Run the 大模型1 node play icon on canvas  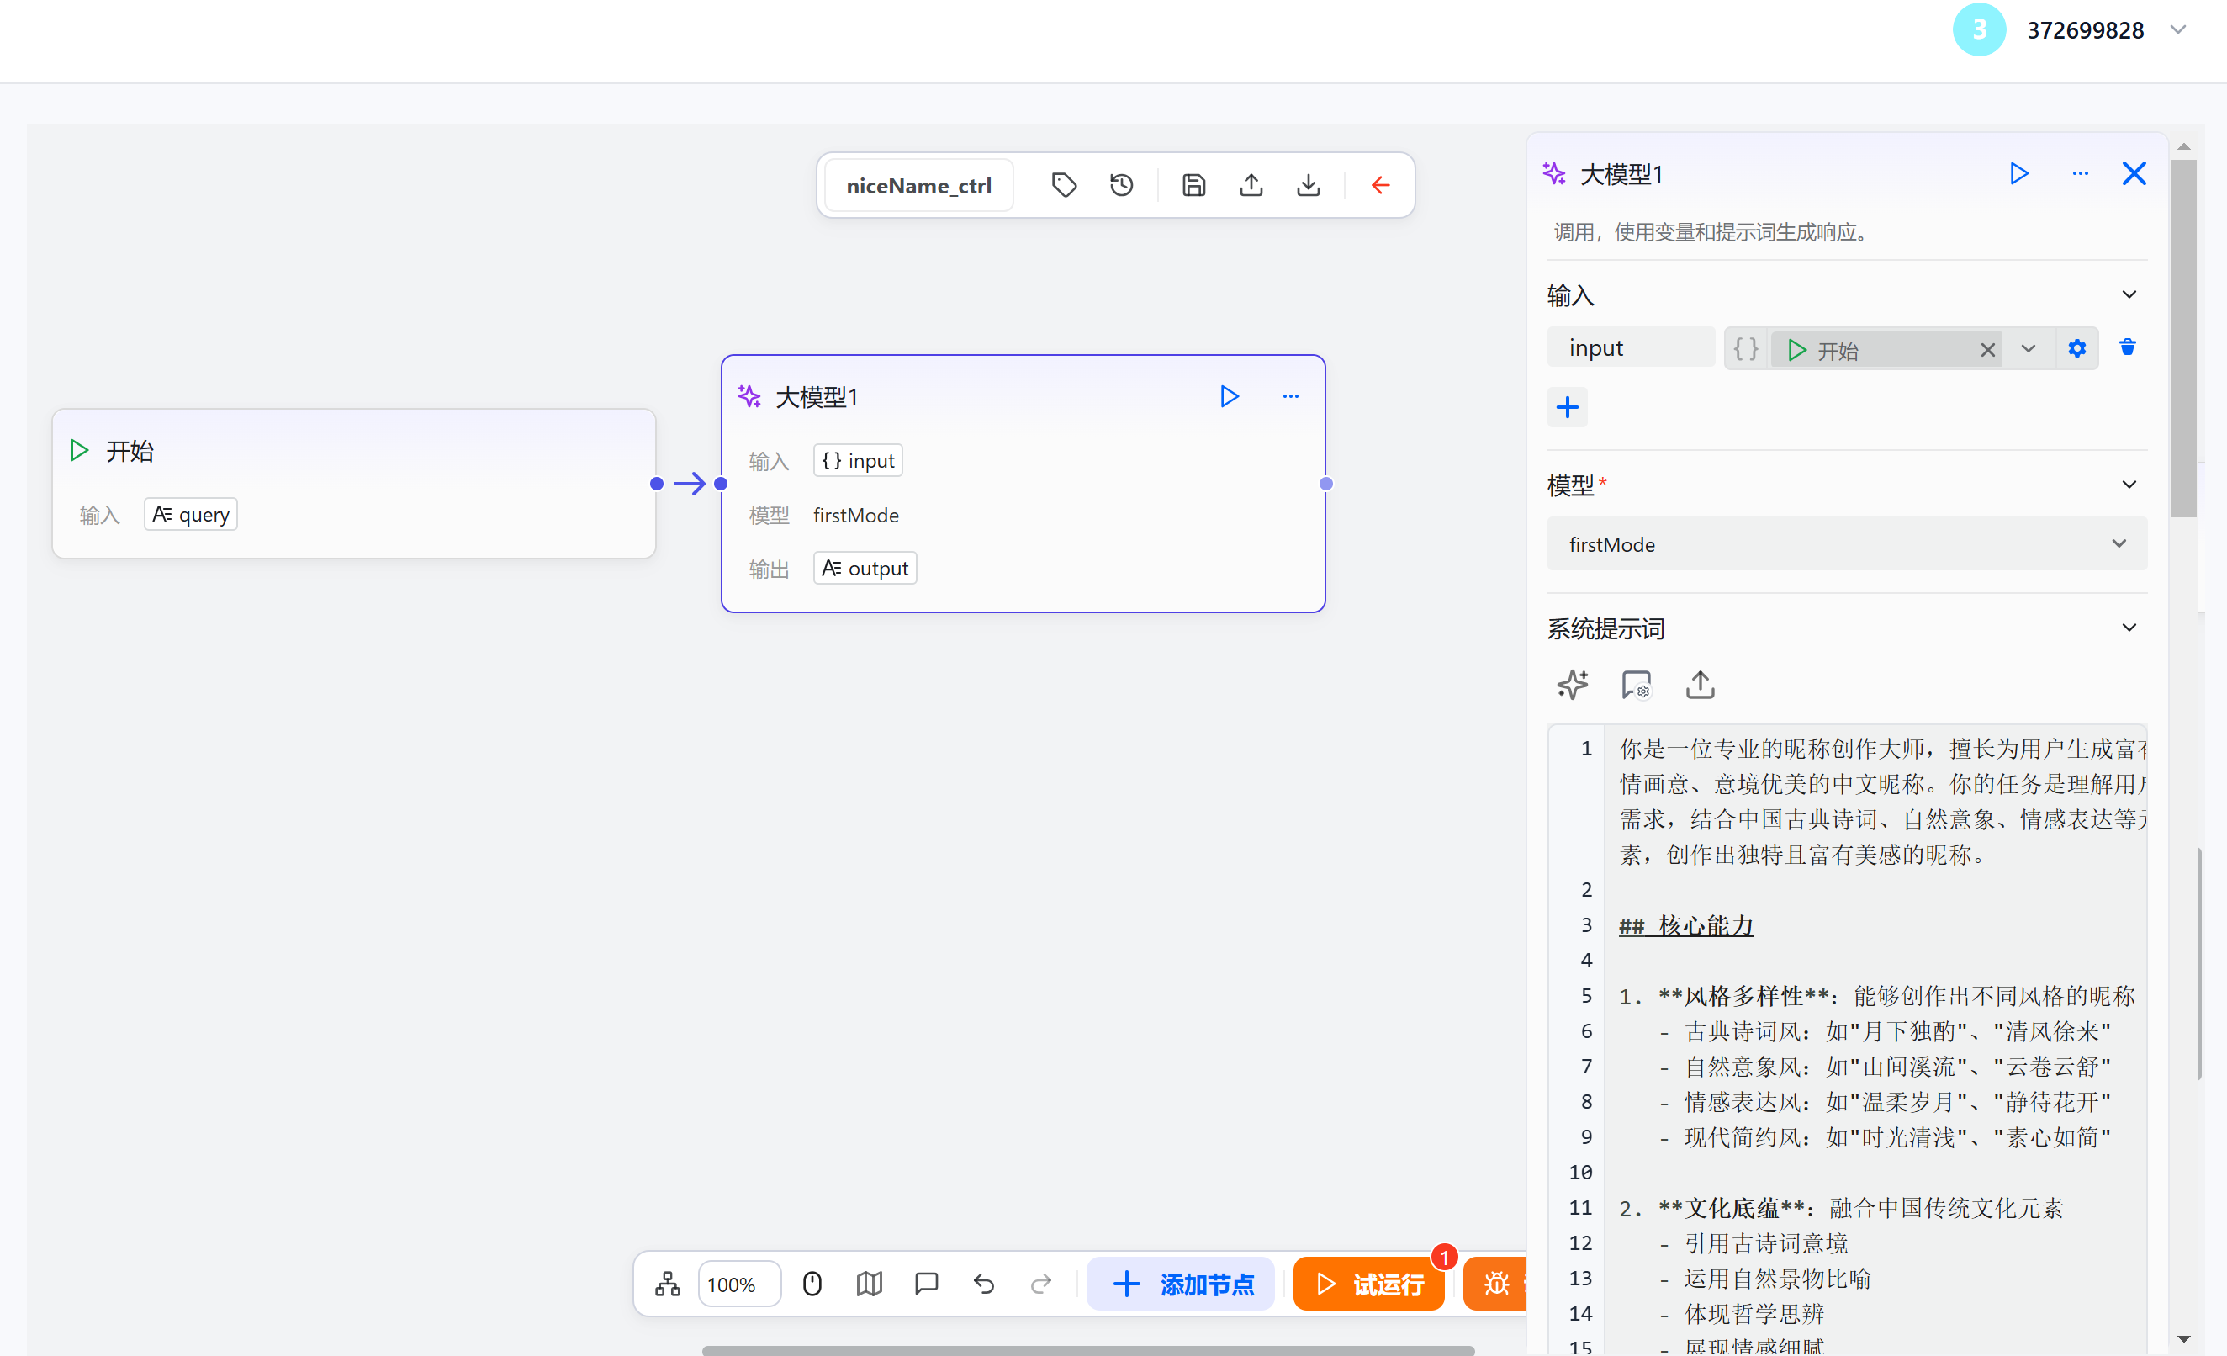coord(1228,396)
